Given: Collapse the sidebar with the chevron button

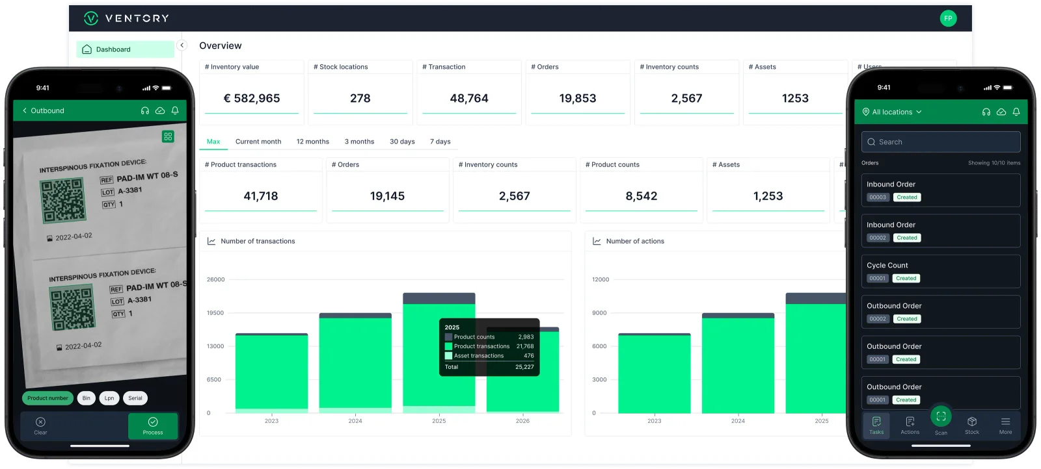Looking at the screenshot, I should point(182,45).
